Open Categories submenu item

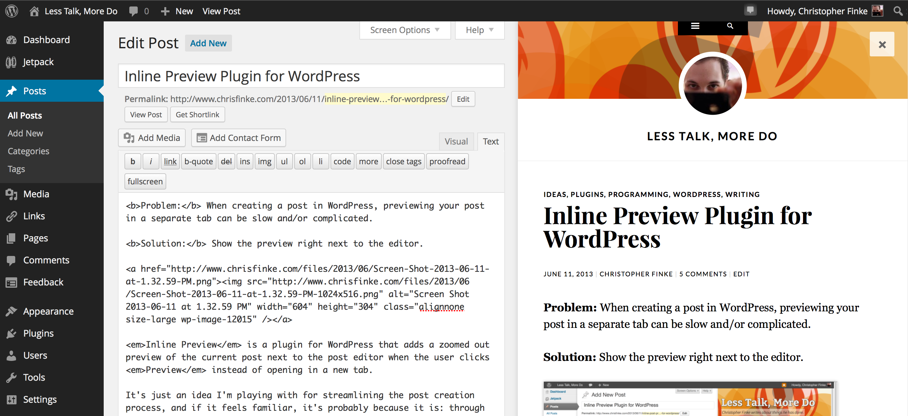click(x=28, y=151)
